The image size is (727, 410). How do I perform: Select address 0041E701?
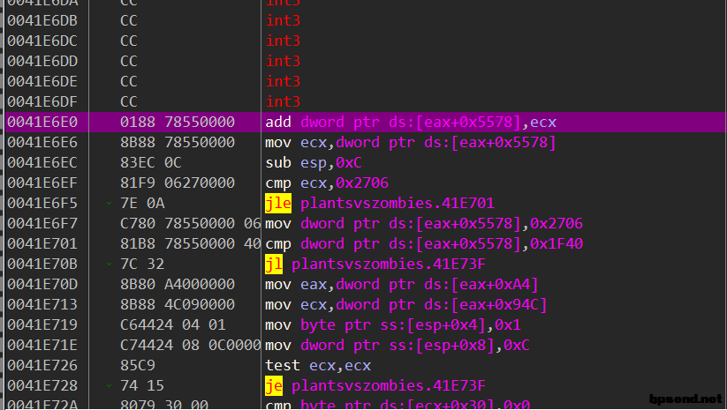[x=42, y=244]
